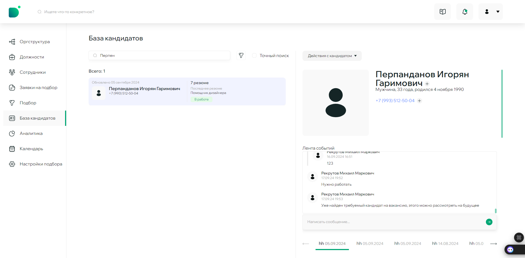Viewport: 525px width, 258px height.
Task: Open candidate filter funnel button
Action: coord(241,55)
